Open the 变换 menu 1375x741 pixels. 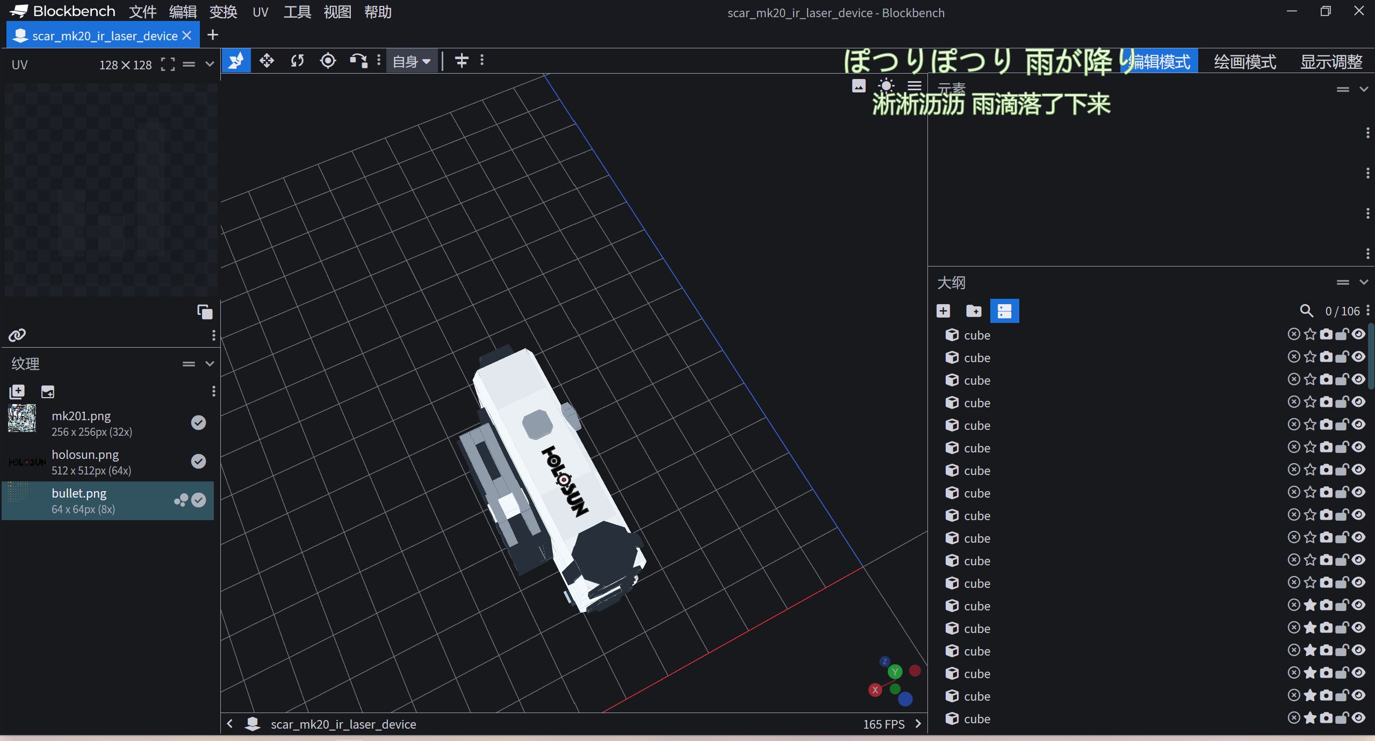(x=223, y=12)
